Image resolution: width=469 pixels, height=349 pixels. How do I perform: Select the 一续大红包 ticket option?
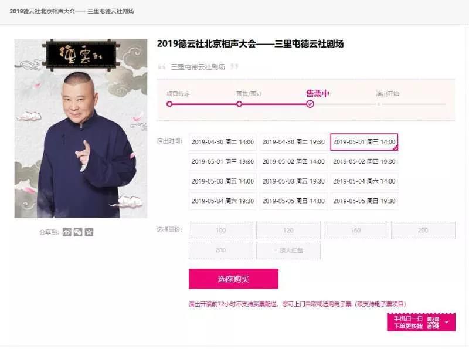click(x=288, y=250)
